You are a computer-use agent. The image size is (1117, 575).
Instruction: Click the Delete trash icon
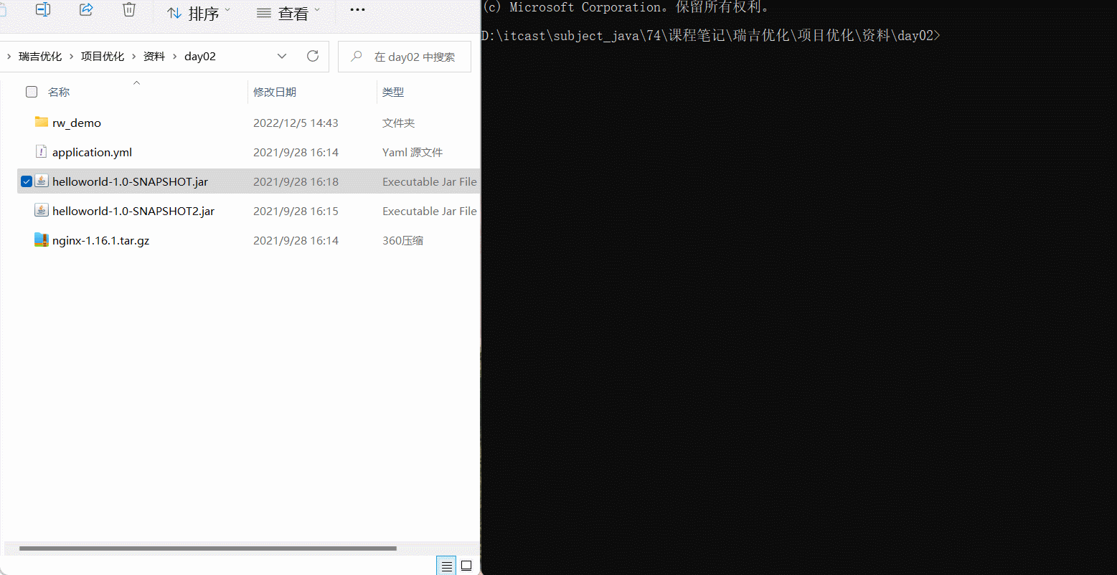coord(128,9)
